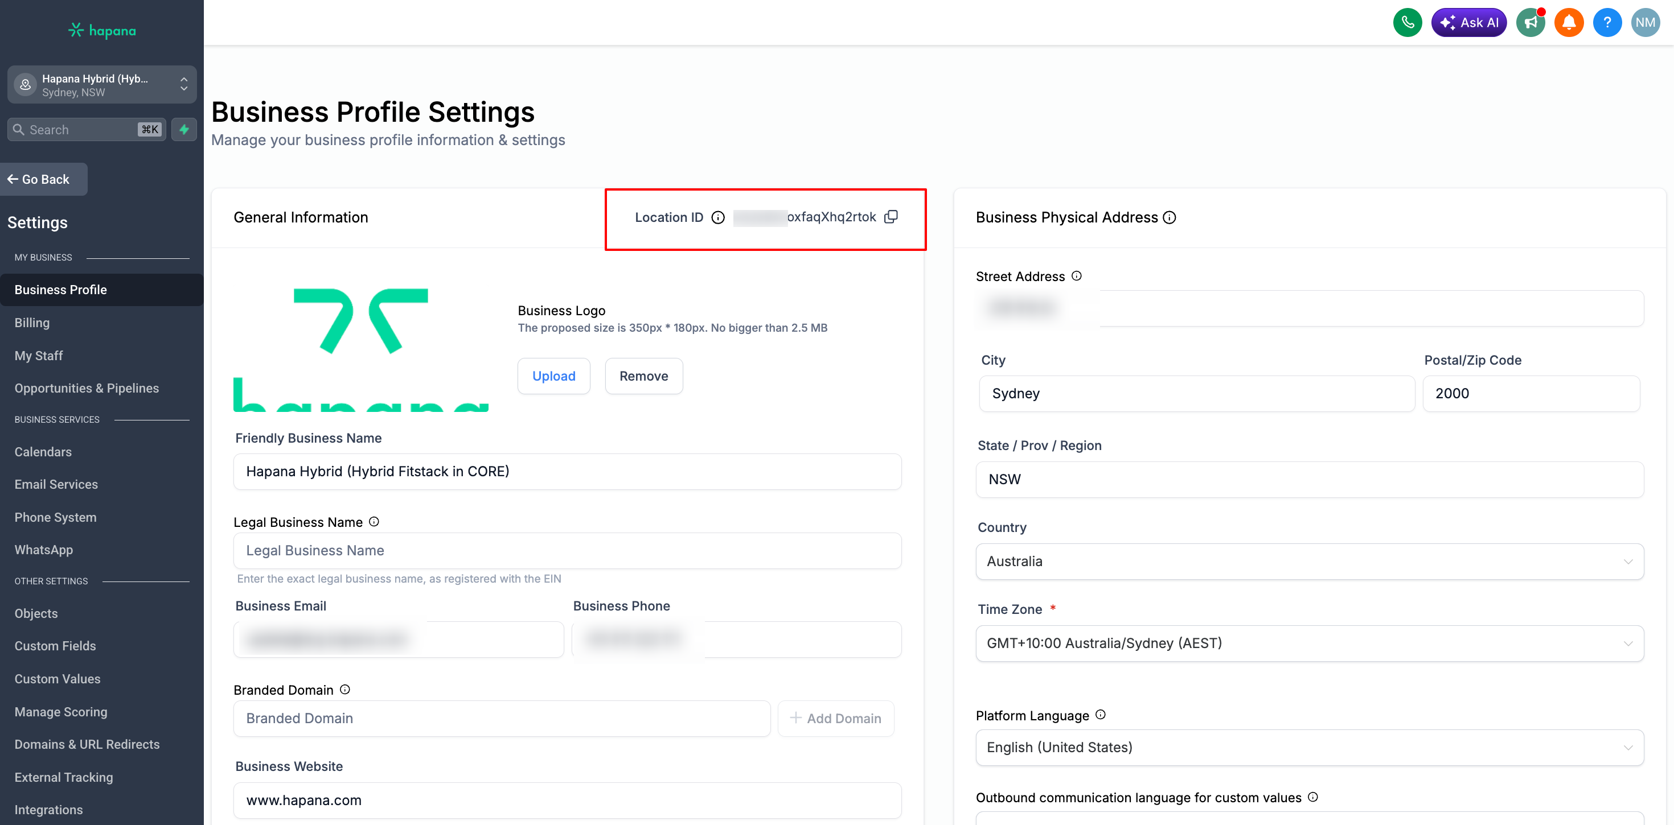
Task: Copy the Location ID to clipboard
Action: point(891,217)
